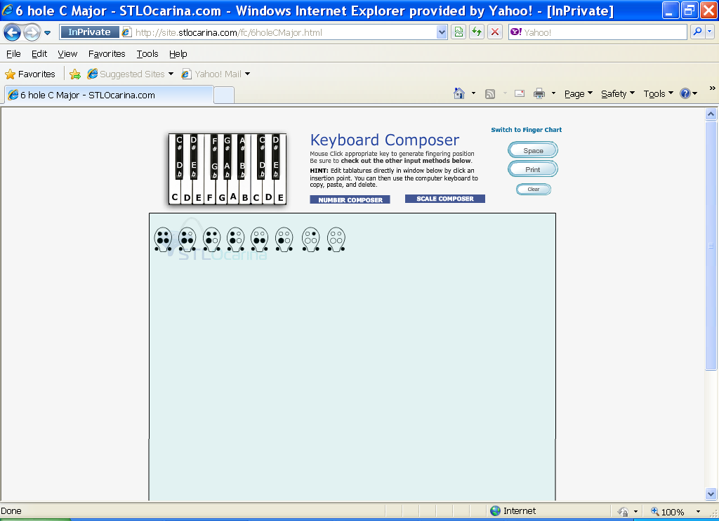Open a new blank tab
The width and height of the screenshot is (719, 521).
coord(224,95)
